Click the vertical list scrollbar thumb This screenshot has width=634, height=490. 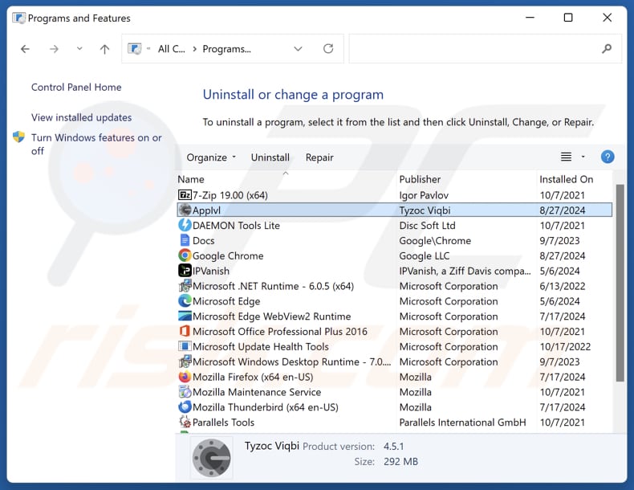pyautogui.click(x=620, y=283)
